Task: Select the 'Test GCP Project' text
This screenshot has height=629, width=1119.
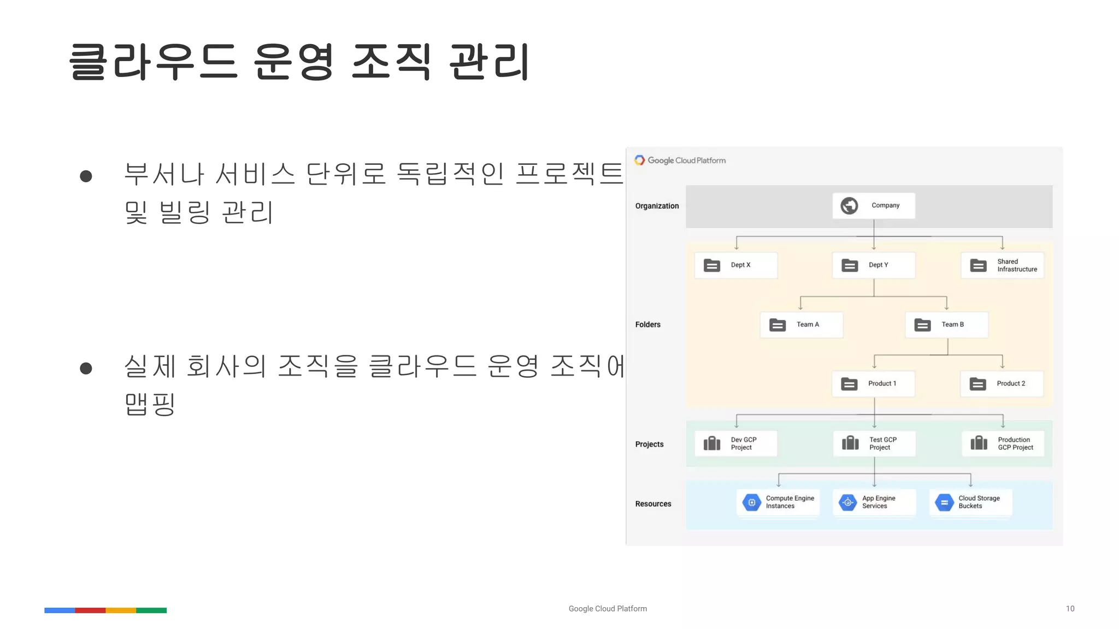Action: click(x=883, y=443)
